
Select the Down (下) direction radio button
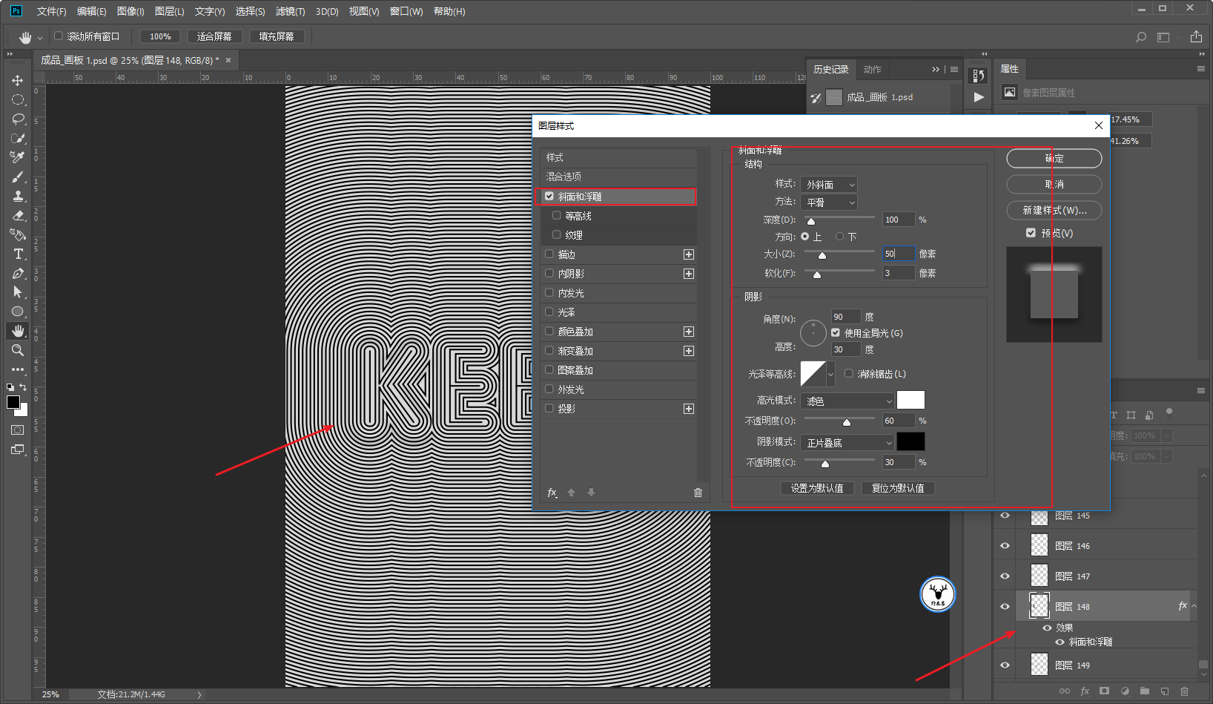(x=840, y=237)
